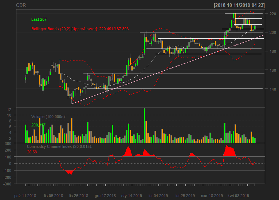Click the last green candle on the chart

[x=255, y=27]
